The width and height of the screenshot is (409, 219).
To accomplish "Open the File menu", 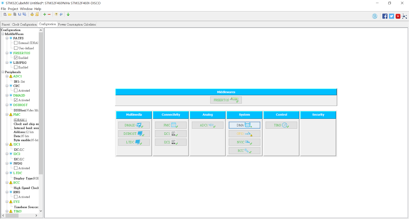I will click(3, 9).
